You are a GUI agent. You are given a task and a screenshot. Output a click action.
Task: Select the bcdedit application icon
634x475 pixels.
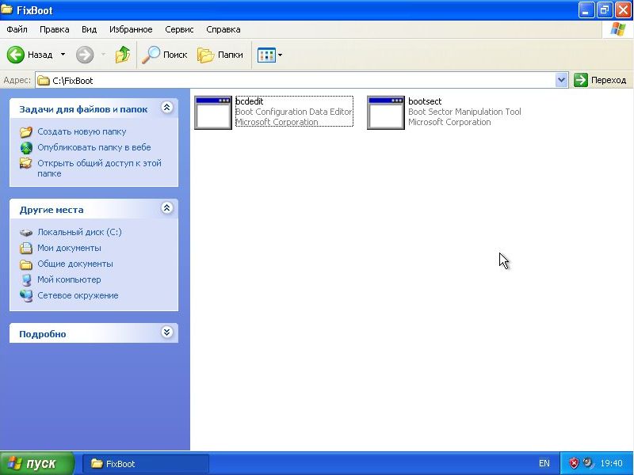tap(213, 112)
